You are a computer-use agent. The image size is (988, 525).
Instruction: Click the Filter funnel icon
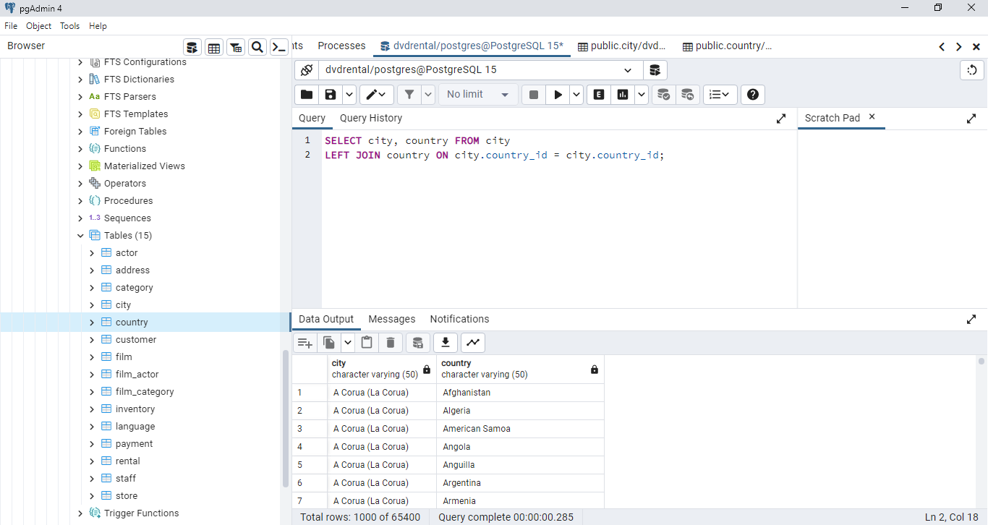pos(409,95)
